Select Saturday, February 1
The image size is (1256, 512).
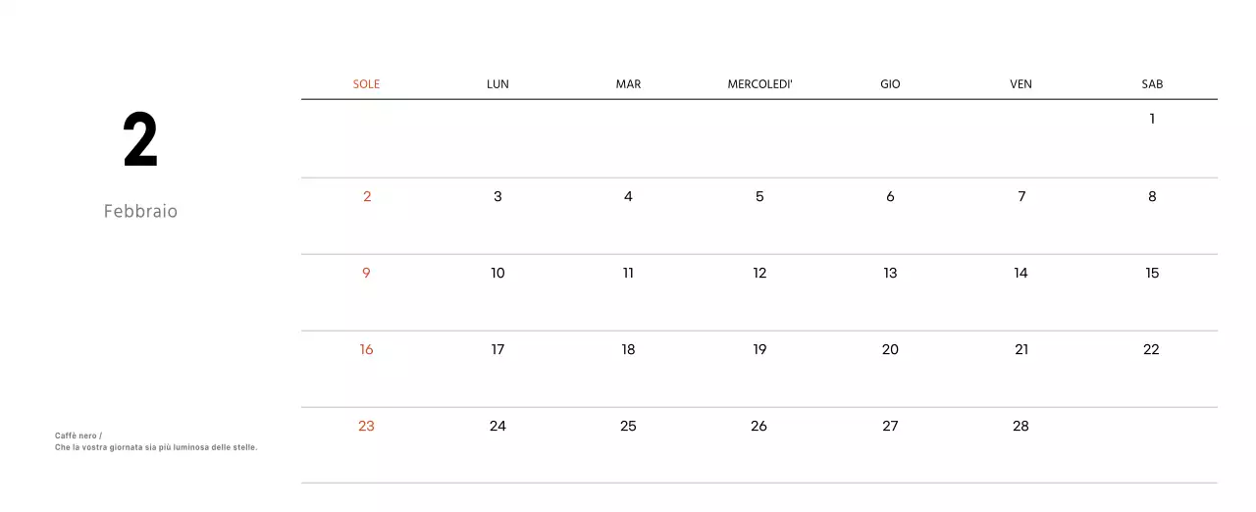point(1152,119)
